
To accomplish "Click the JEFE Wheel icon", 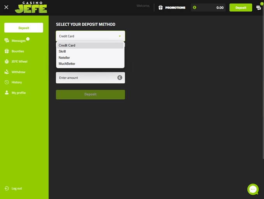I will (7, 62).
